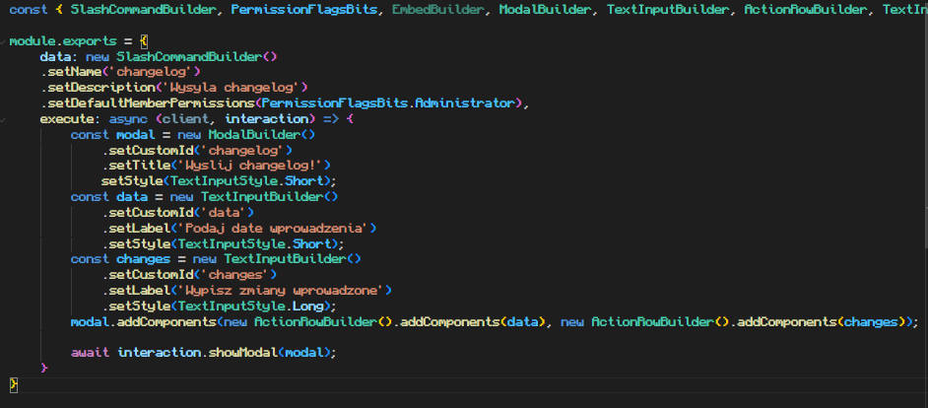This screenshot has height=408, width=928.
Task: Click the pink closing brace of execute
Action: [43, 368]
